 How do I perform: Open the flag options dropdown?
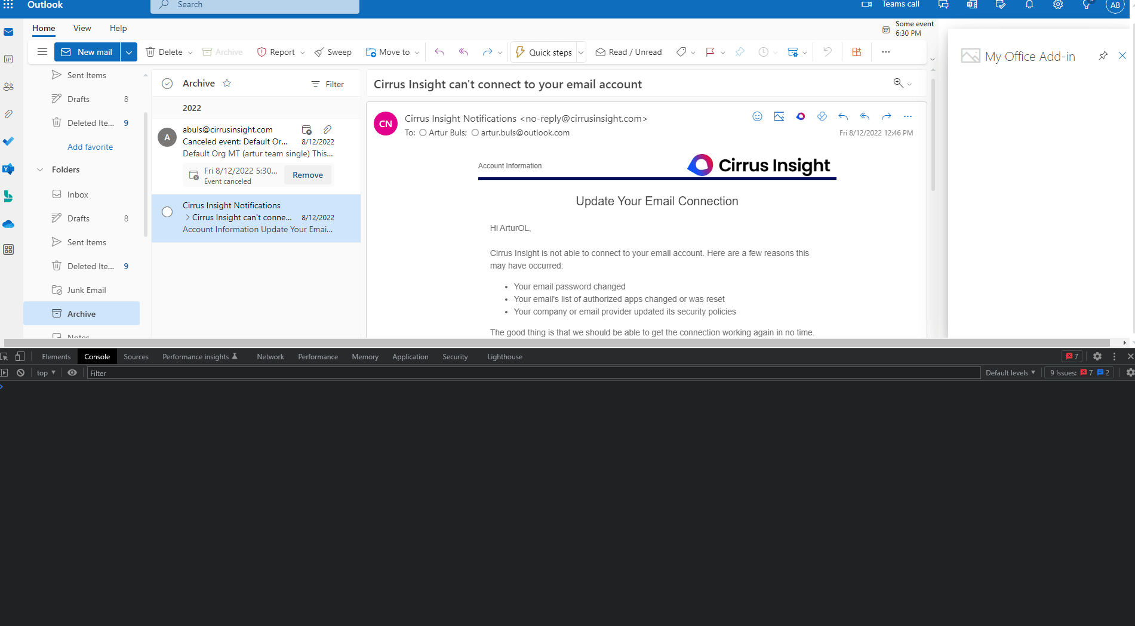pos(723,53)
